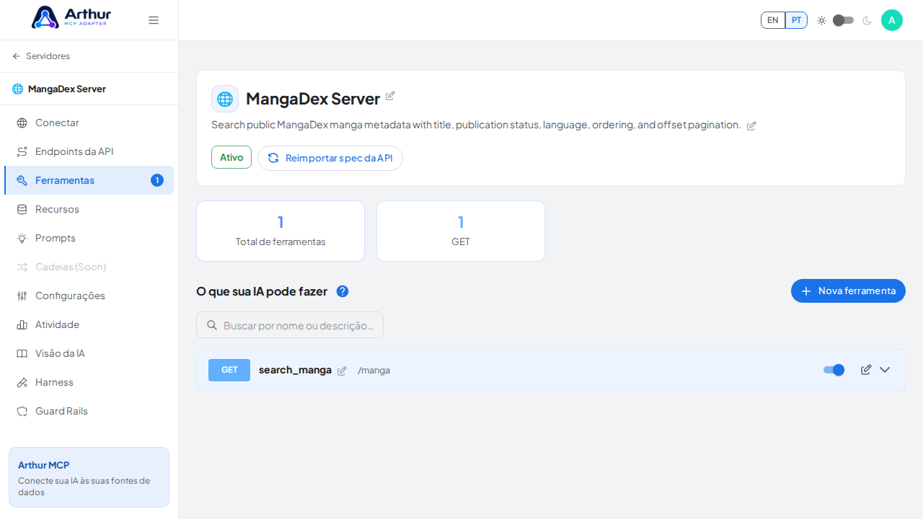Click the Configurações sliders icon
Viewport: 923px width, 519px height.
click(x=22, y=296)
